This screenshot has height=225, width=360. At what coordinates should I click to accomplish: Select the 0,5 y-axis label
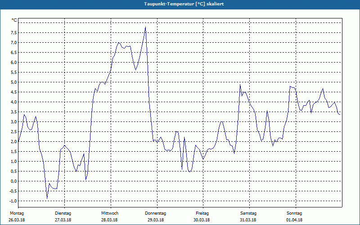click(13, 171)
